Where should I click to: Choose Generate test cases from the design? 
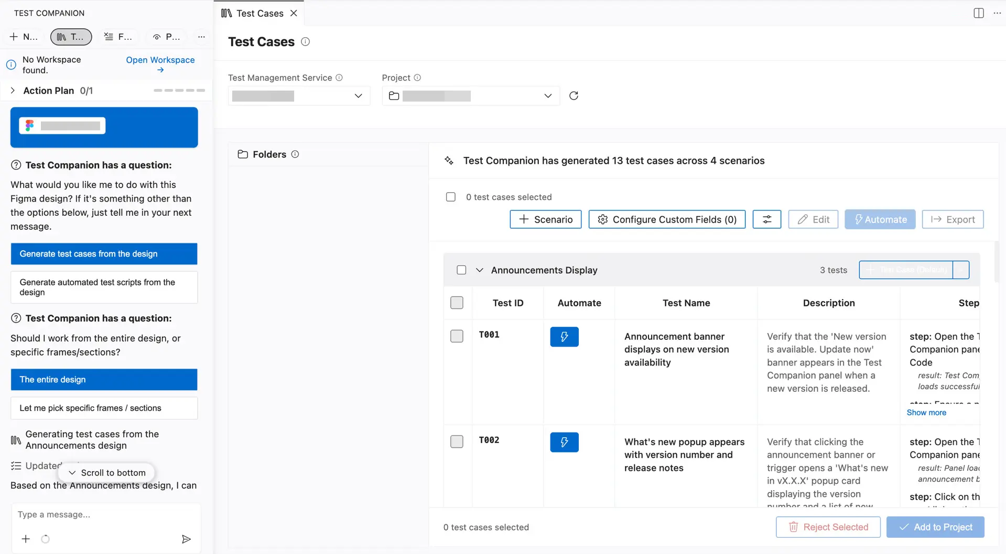pyautogui.click(x=104, y=254)
